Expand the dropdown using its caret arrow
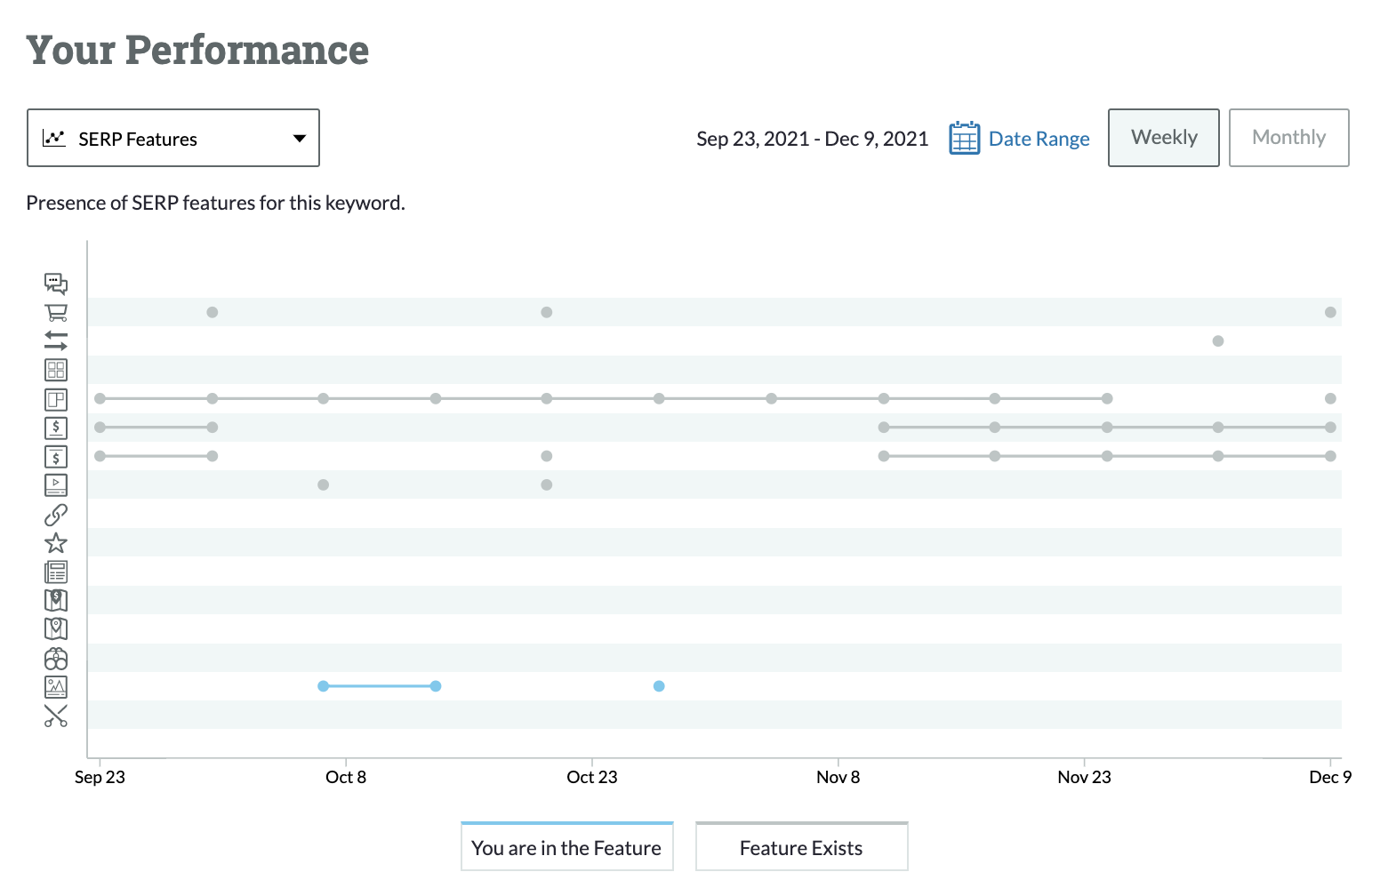Image resolution: width=1380 pixels, height=896 pixels. pyautogui.click(x=300, y=139)
